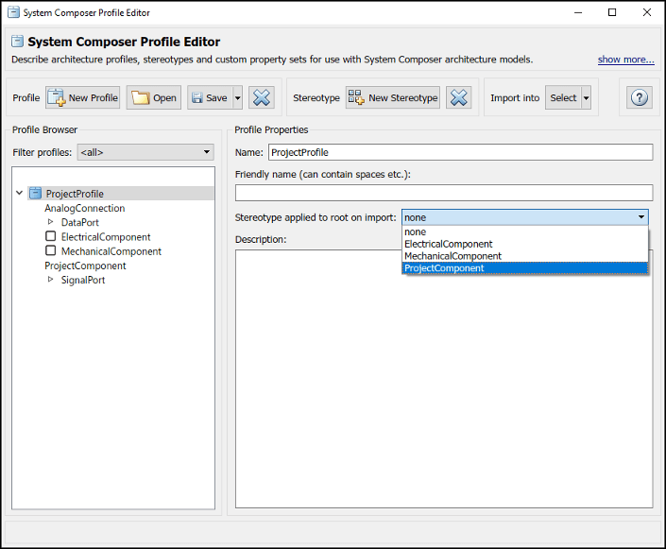Image resolution: width=666 pixels, height=549 pixels.
Task: Close the Profile Editor window
Action: 647,12
